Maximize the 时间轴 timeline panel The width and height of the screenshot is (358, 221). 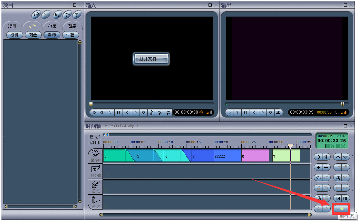point(345,126)
